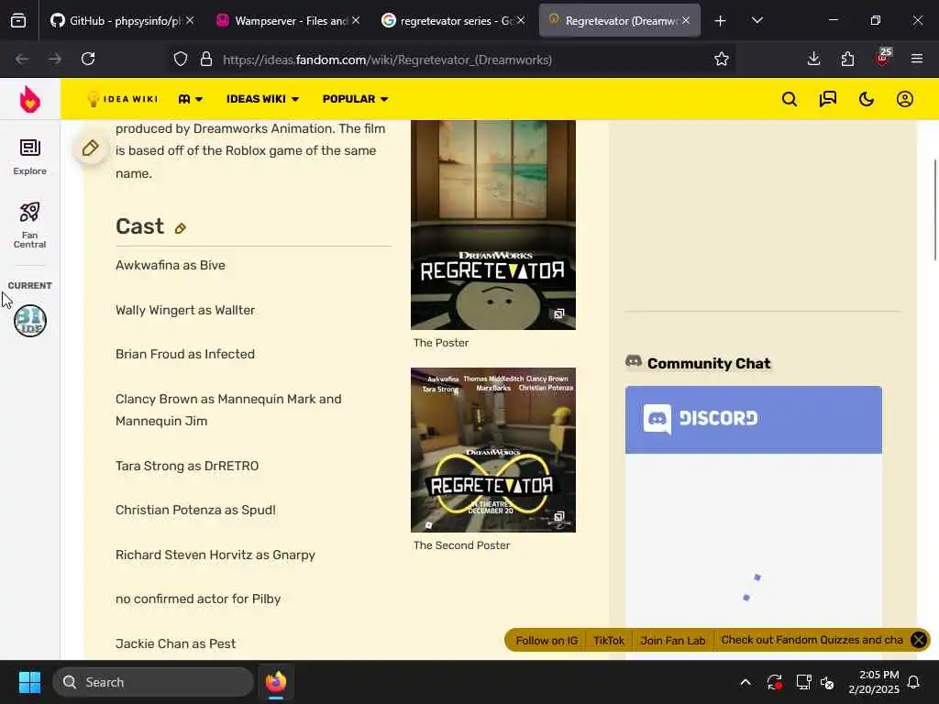
Task: Click Discord logo in Community Chat widget
Action: click(700, 418)
